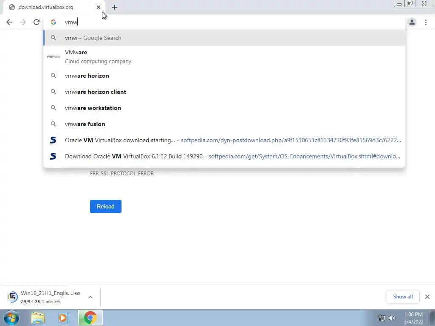Click the Chrome taskbar icon
This screenshot has width=435, height=326.
(x=90, y=318)
